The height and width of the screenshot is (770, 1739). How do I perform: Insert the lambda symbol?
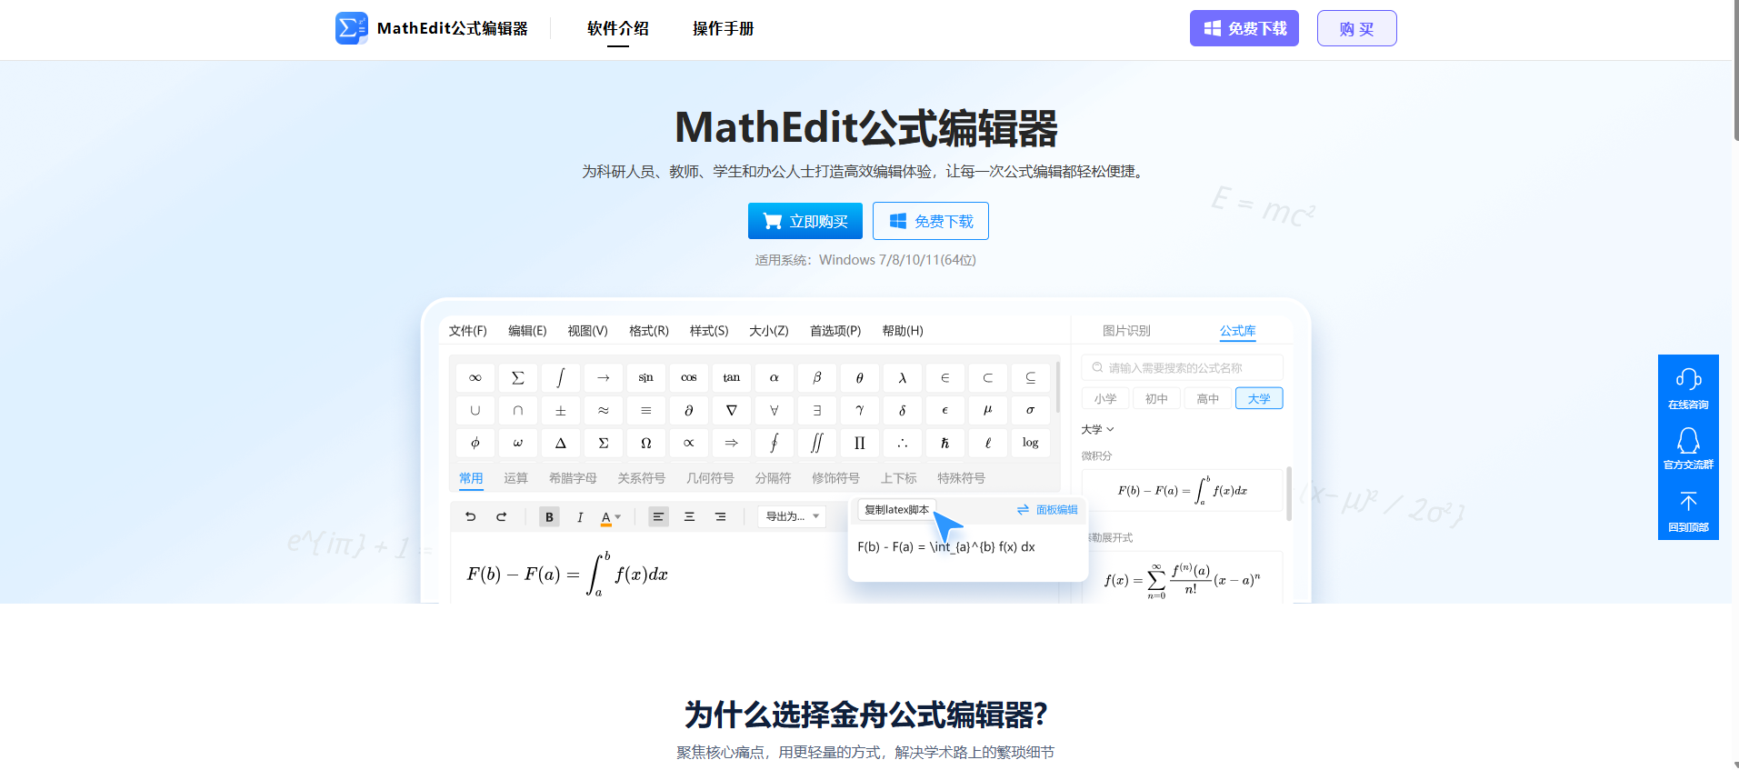coord(902,377)
